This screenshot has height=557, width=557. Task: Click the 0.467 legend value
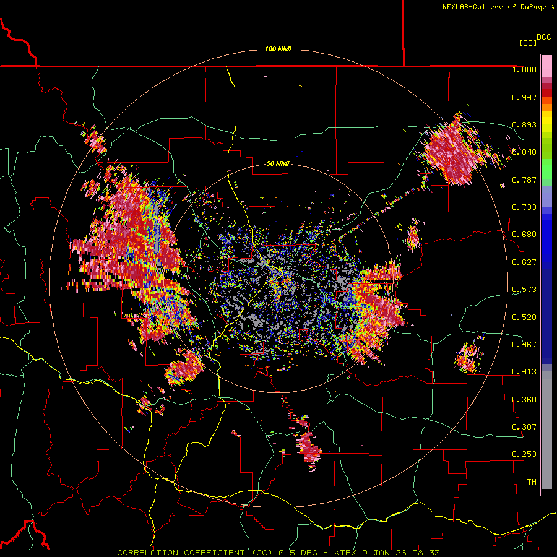pyautogui.click(x=524, y=345)
